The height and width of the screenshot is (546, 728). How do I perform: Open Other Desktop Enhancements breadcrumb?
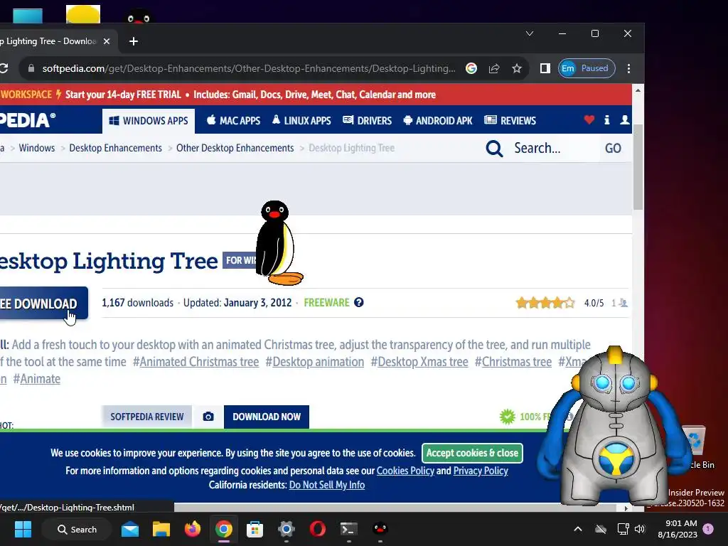click(235, 148)
